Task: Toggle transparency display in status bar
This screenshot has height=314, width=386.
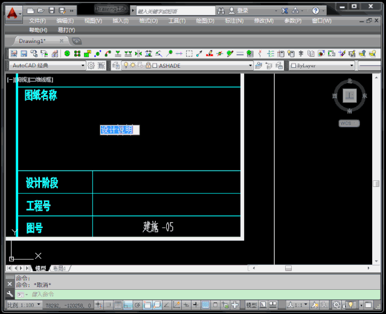Action: (205, 305)
